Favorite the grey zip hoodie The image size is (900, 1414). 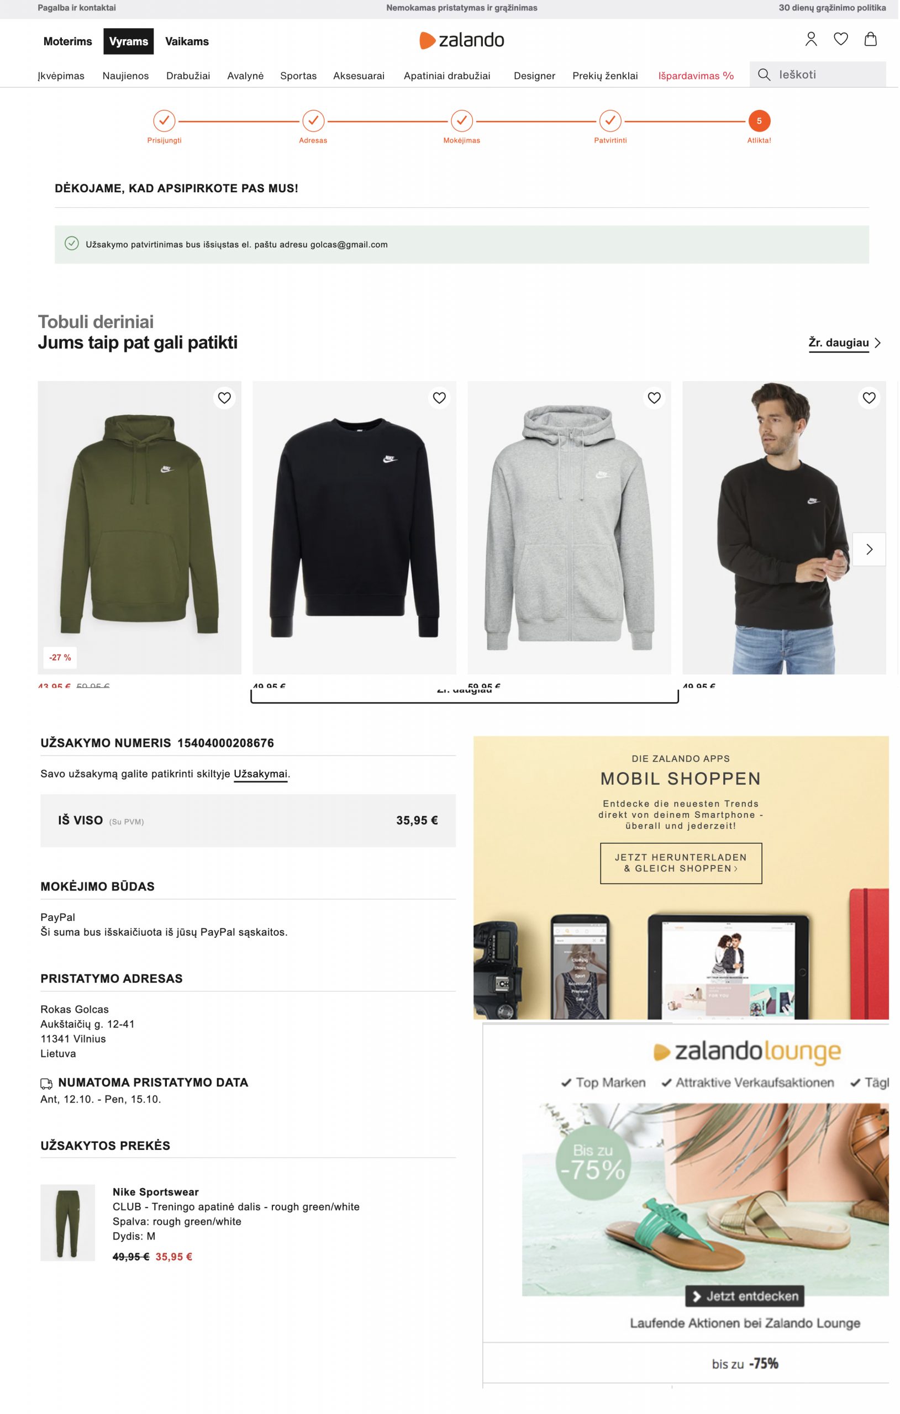[x=655, y=398]
